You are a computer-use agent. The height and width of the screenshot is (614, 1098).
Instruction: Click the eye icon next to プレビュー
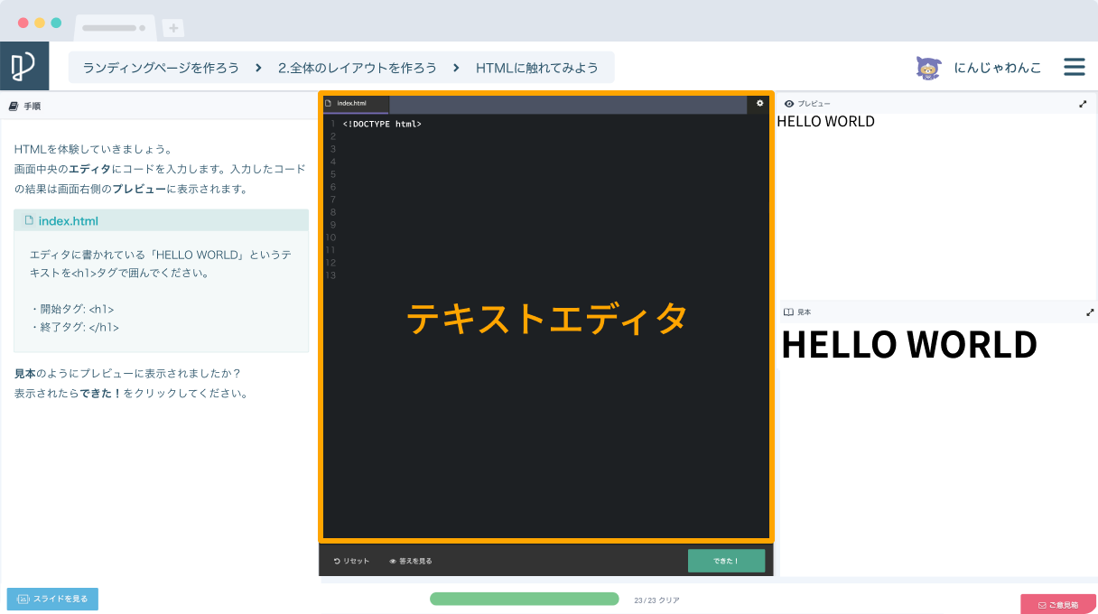(x=788, y=104)
